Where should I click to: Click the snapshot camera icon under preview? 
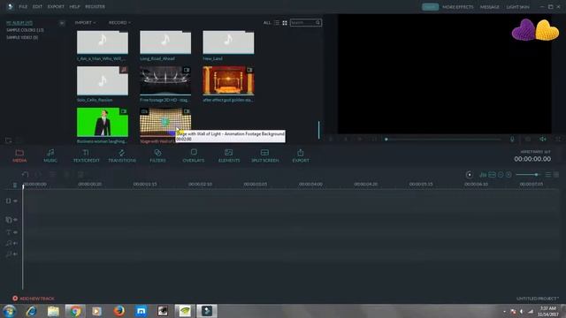[x=528, y=140]
